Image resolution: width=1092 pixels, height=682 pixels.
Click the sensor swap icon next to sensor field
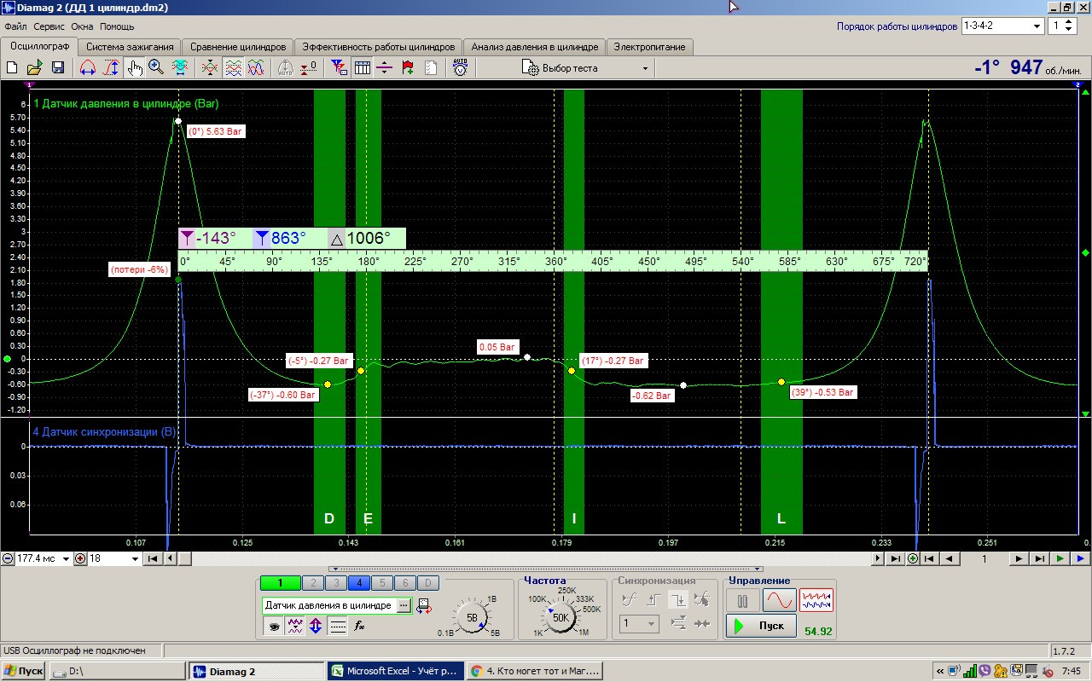423,605
